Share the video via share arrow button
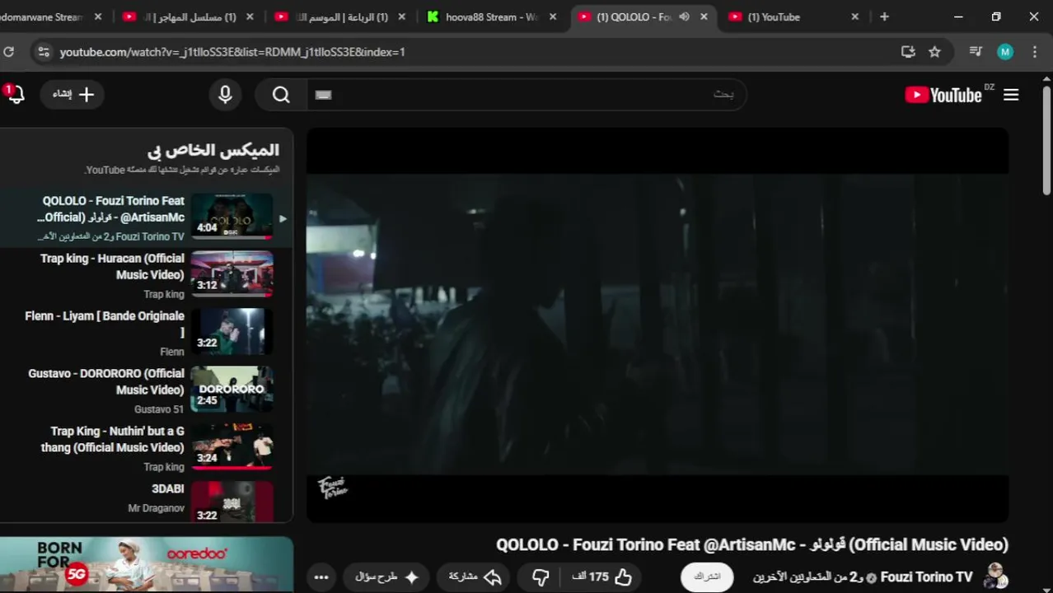The width and height of the screenshot is (1053, 593). coord(475,577)
